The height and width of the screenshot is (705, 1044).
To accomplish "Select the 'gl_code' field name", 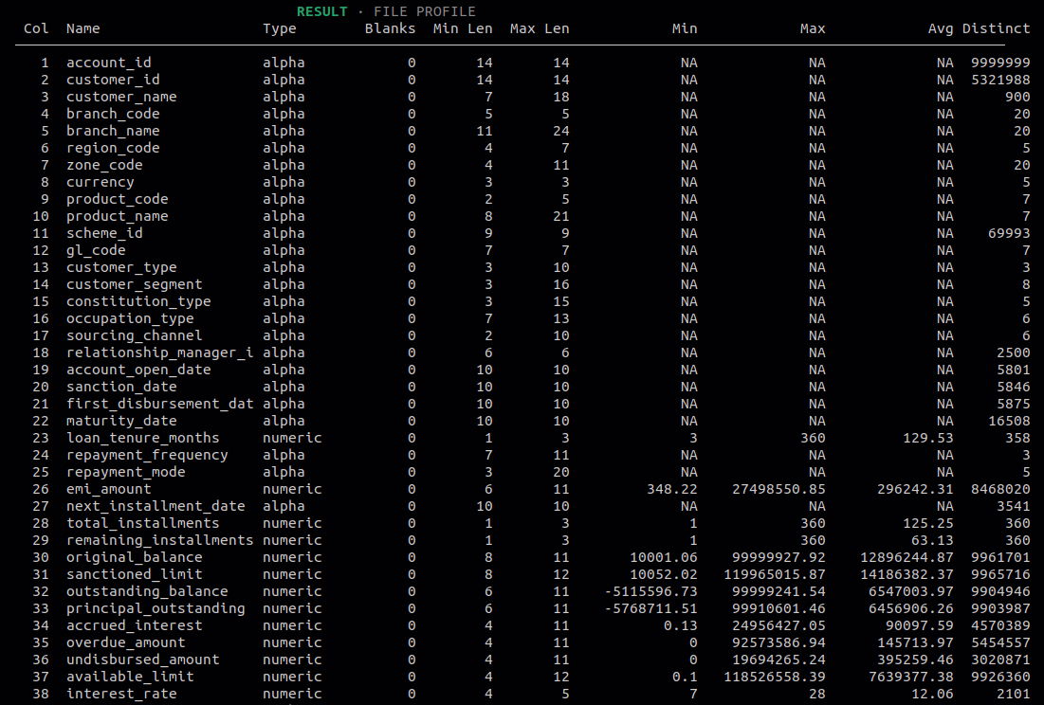I will click(x=96, y=250).
